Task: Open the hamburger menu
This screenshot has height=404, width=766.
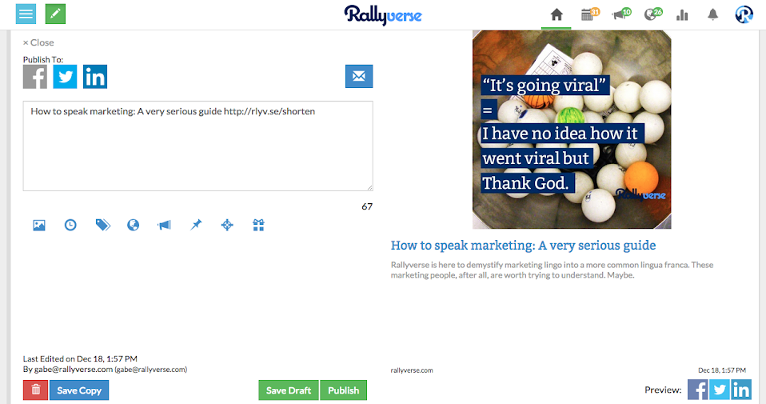Action: pos(26,14)
